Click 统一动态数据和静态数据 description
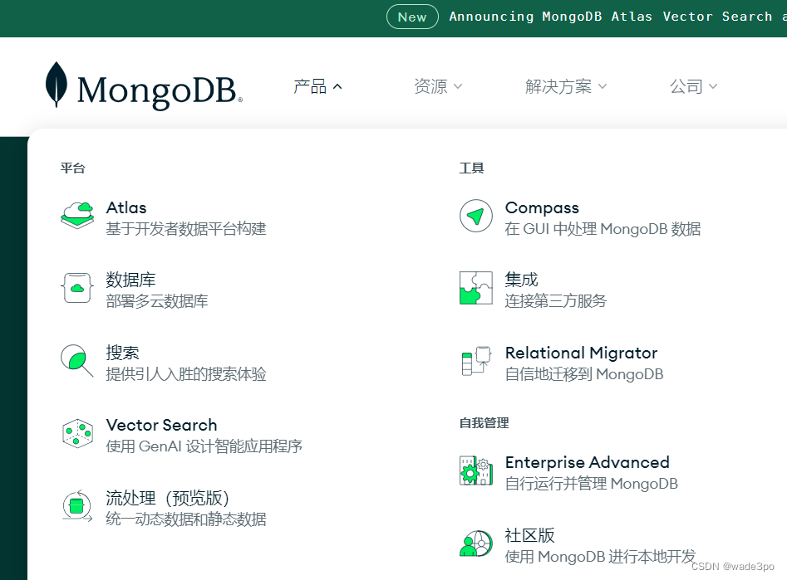The width and height of the screenshot is (787, 580). 185,519
